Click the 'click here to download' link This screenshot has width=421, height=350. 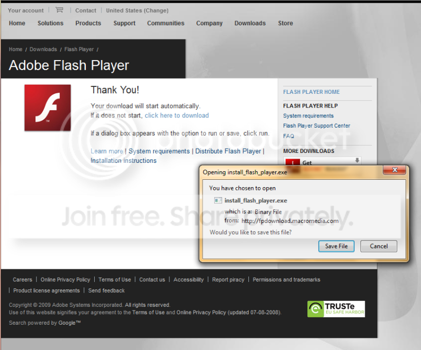177,115
